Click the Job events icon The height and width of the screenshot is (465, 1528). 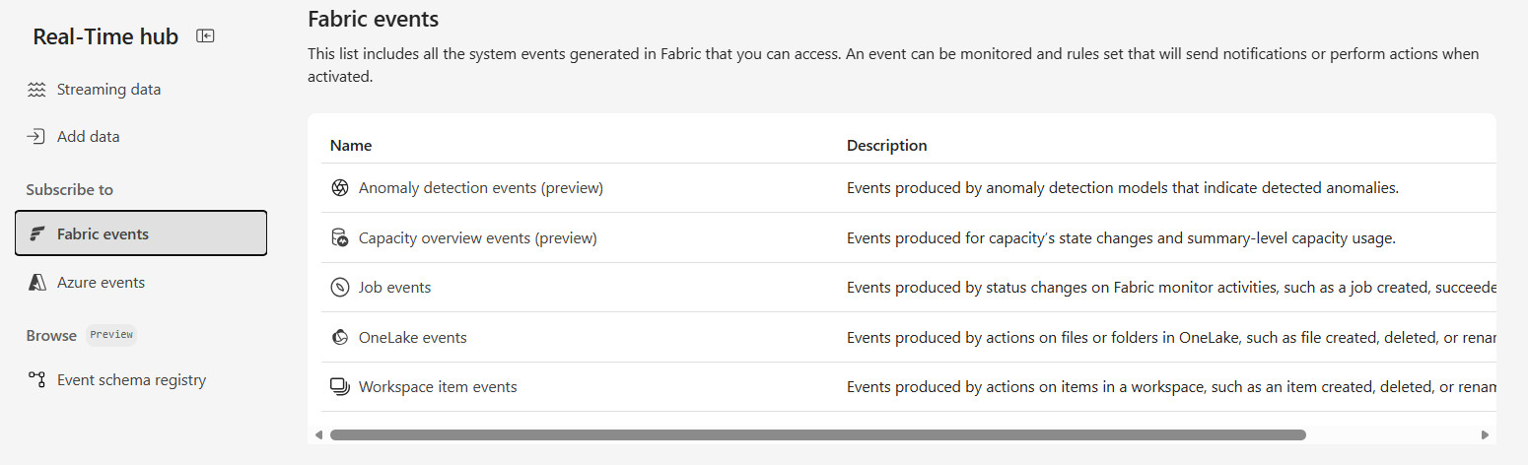(x=340, y=288)
